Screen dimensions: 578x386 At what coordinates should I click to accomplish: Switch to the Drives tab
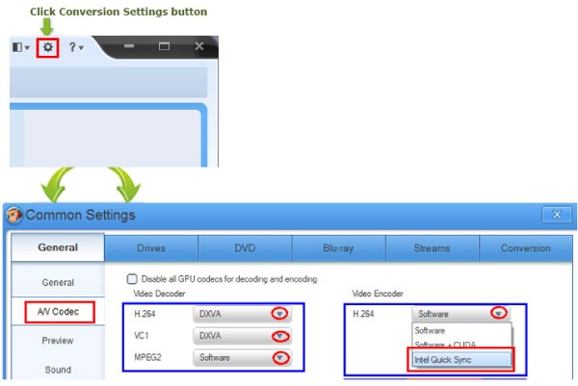click(x=151, y=248)
